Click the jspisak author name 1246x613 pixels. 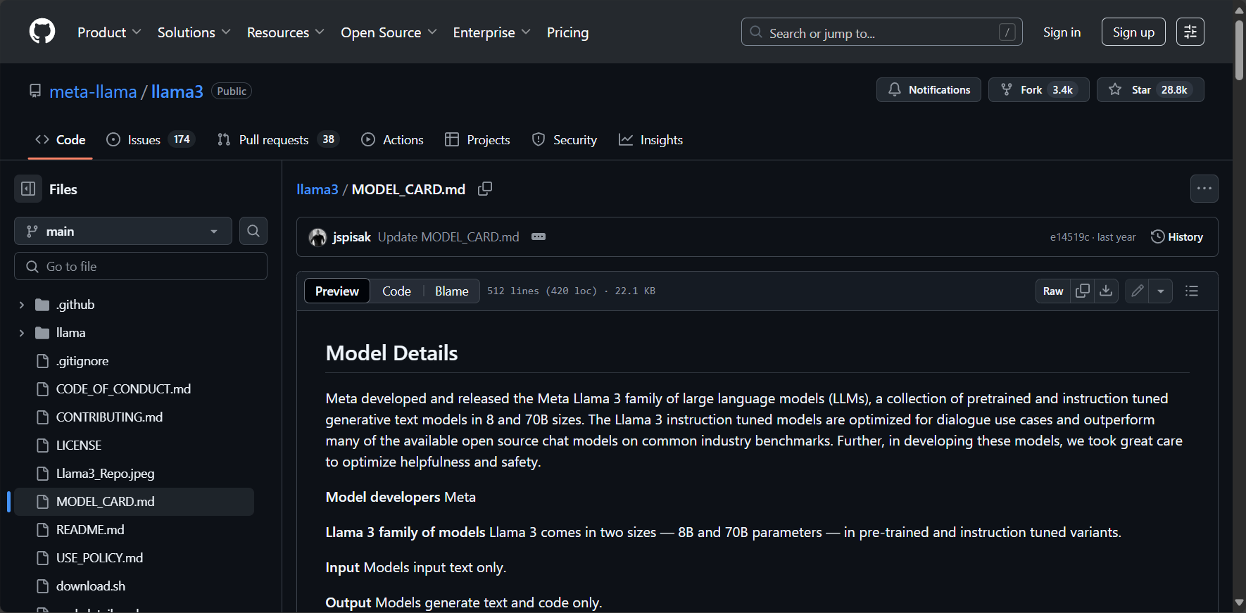tap(352, 237)
